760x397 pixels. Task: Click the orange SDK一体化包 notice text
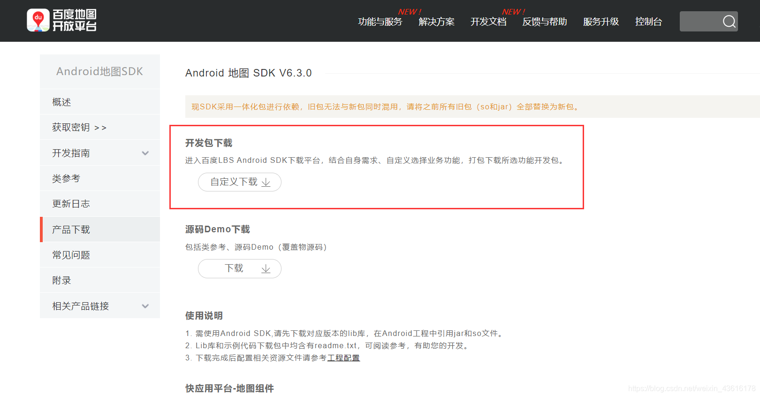coord(386,107)
